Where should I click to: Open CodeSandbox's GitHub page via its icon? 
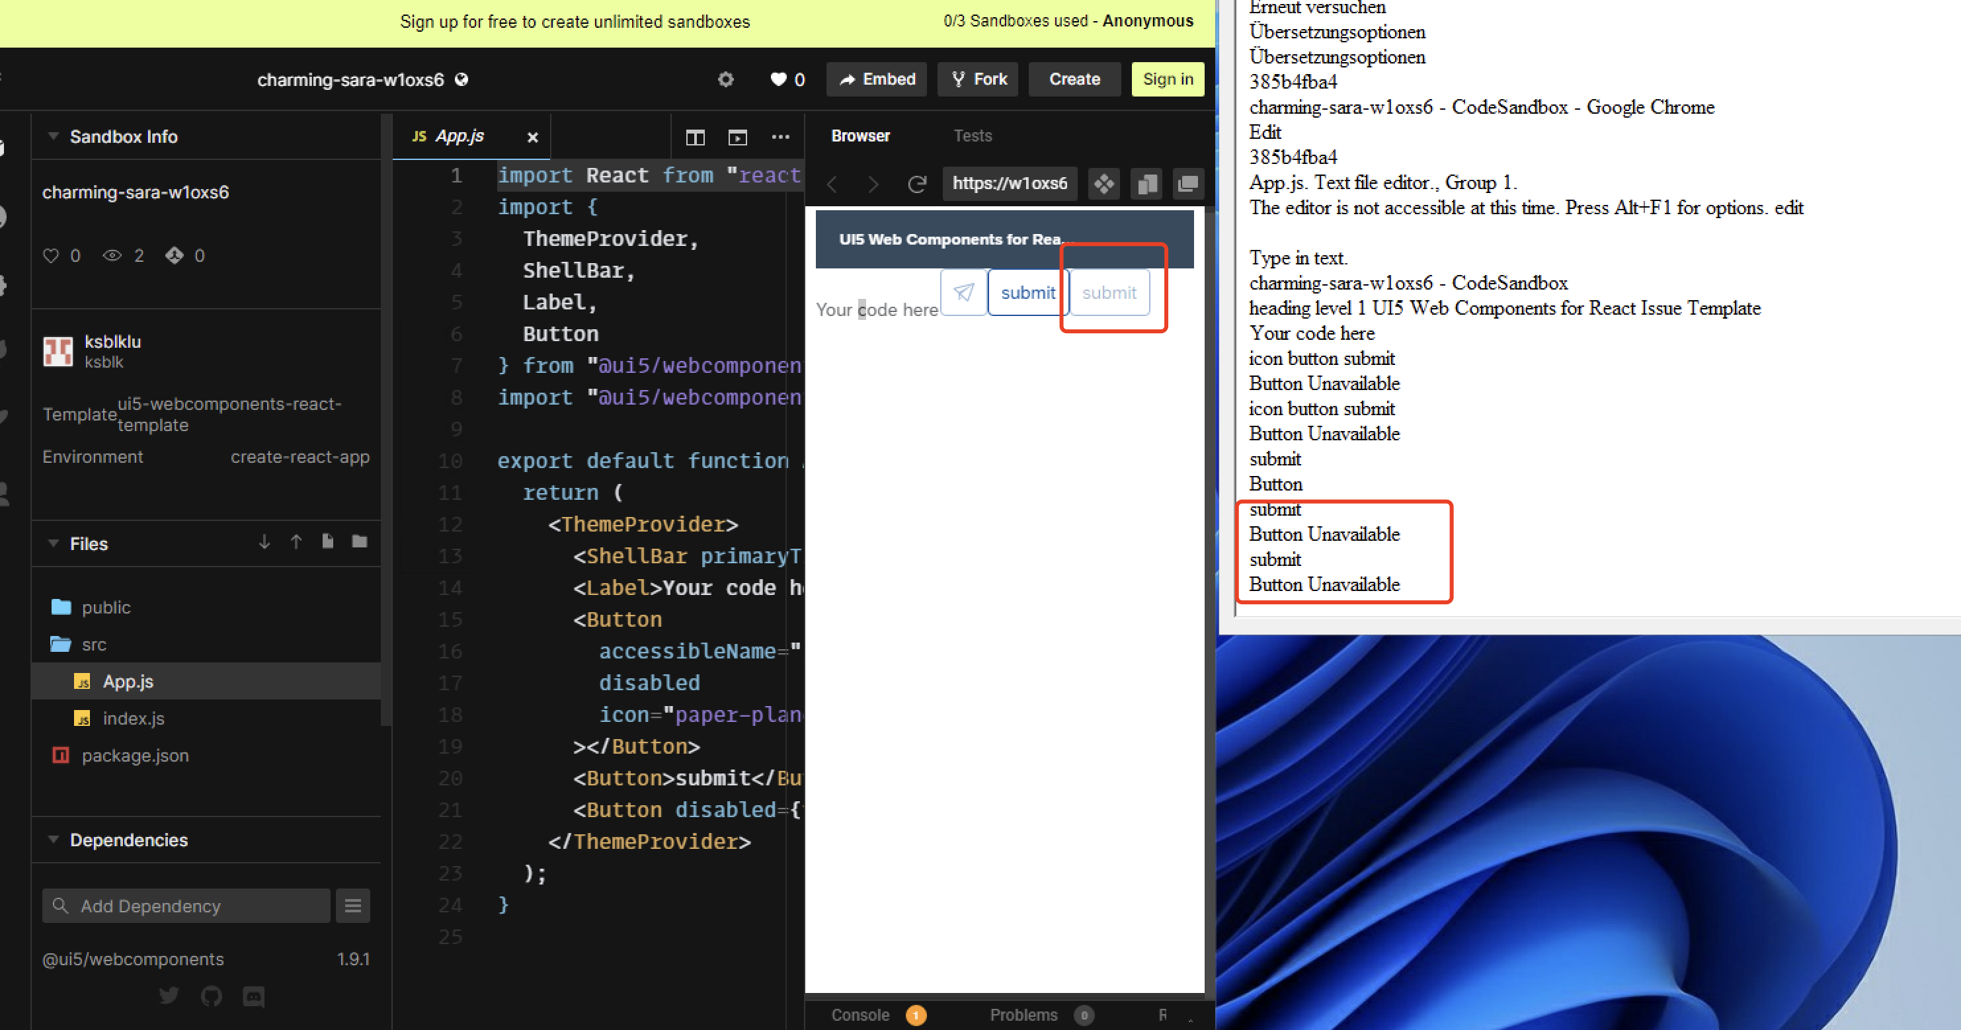212,996
